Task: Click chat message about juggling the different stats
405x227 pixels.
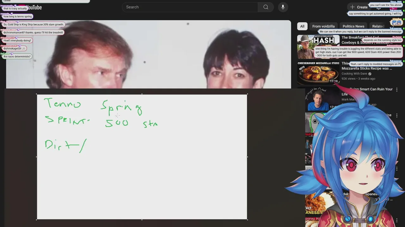Action: [358, 52]
